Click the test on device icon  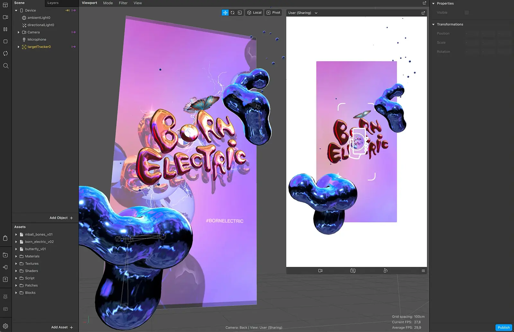pos(5,267)
